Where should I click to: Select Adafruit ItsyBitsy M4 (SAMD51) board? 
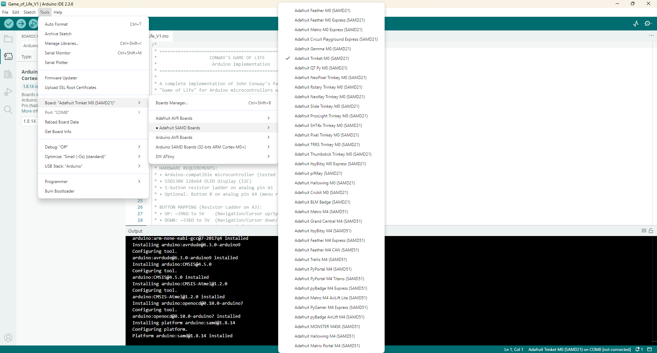[331, 231]
